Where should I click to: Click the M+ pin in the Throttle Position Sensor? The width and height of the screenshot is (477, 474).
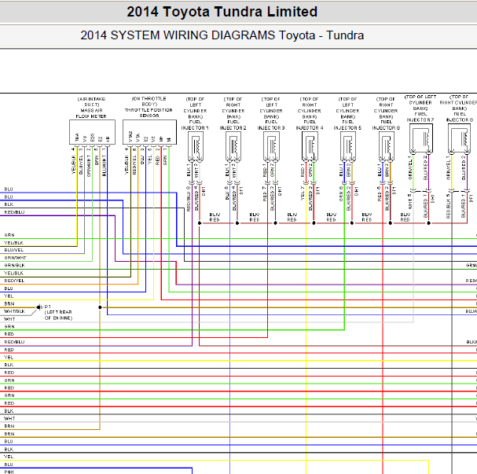point(161,139)
